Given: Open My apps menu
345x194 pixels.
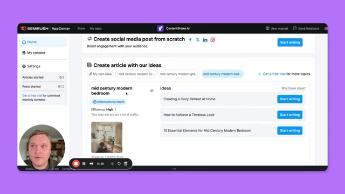Looking at the screenshot, I should pos(95,29).
